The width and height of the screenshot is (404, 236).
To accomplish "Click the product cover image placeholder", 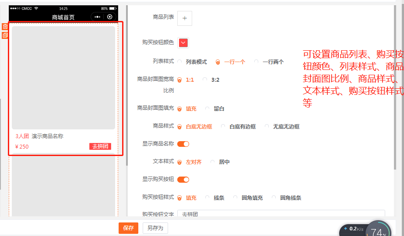I will (x=63, y=78).
